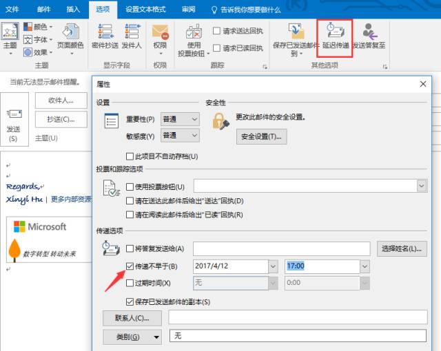Viewport: 441px width, 351px height.
Task: Open the 权限 permission options
Action: (160, 39)
